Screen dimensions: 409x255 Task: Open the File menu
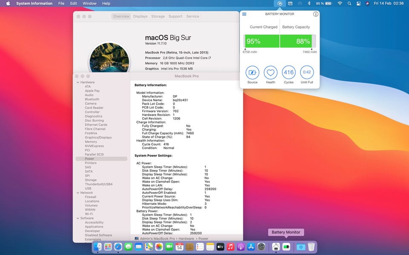coord(61,3)
